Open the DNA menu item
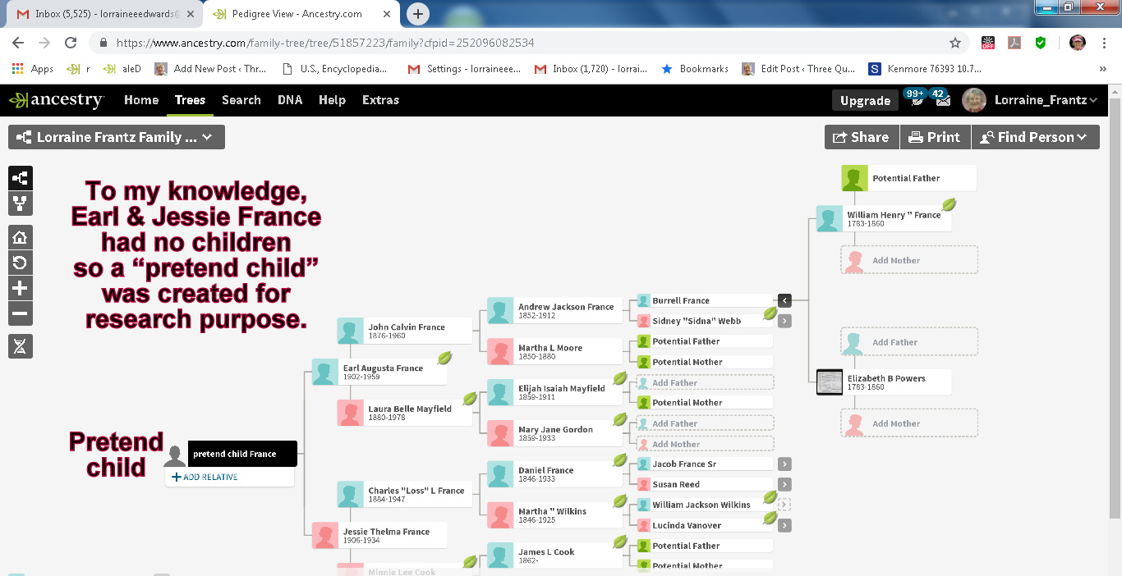The height and width of the screenshot is (576, 1122). point(290,100)
